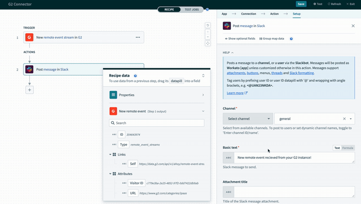The width and height of the screenshot is (361, 204).
Task: Clear the general channel selection
Action: click(x=344, y=119)
